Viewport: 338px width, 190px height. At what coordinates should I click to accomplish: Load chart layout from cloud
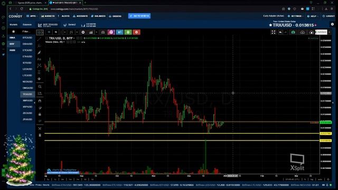pyautogui.click(x=303, y=32)
